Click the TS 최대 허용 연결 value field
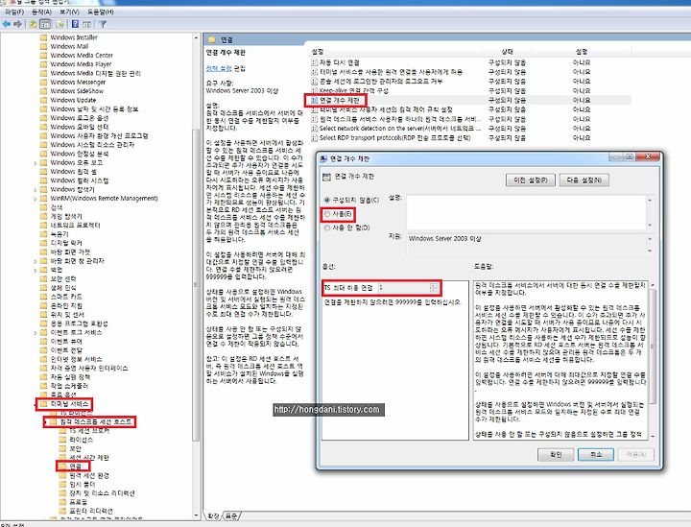Image resolution: width=691 pixels, height=527 pixels. coord(404,288)
